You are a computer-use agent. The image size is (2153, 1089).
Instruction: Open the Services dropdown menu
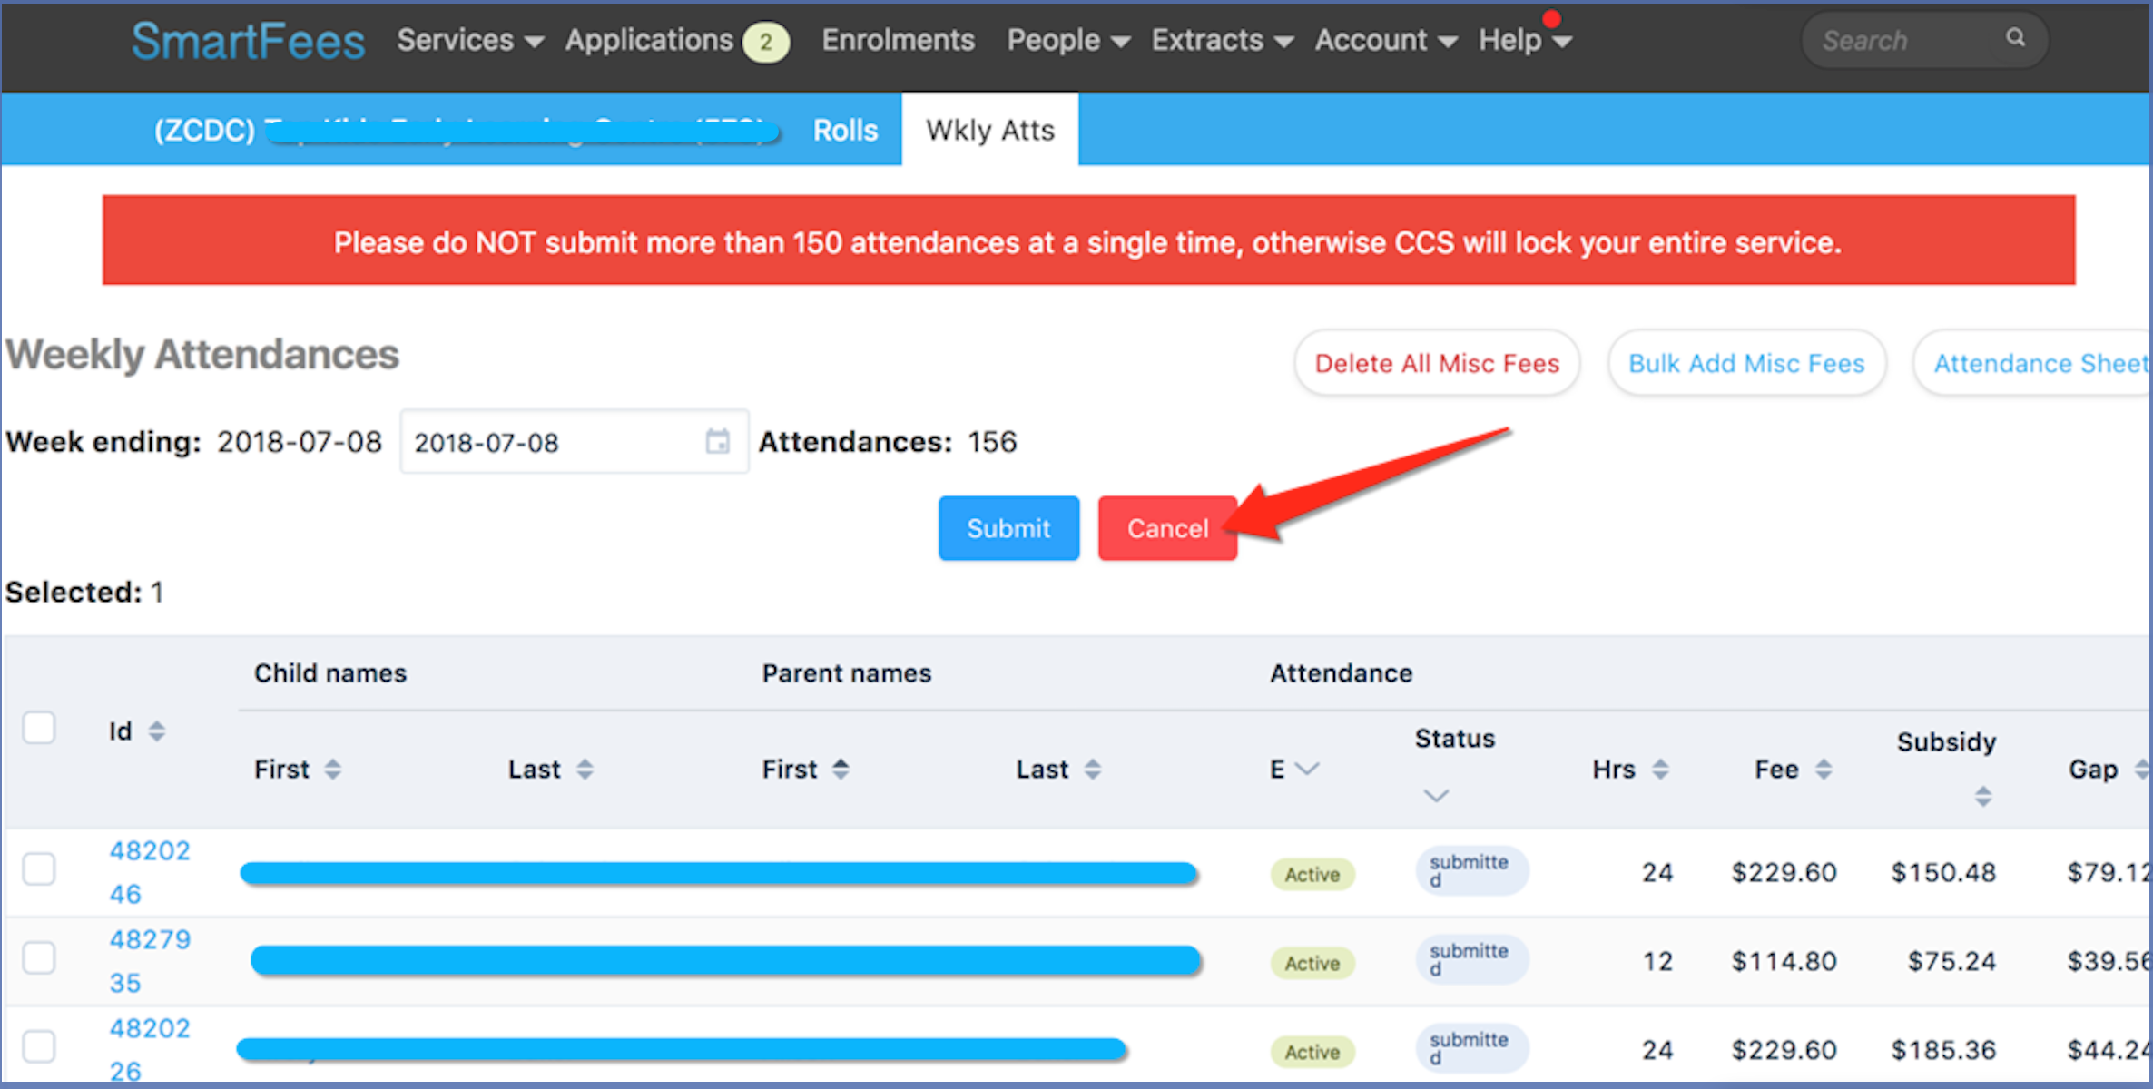(x=470, y=40)
